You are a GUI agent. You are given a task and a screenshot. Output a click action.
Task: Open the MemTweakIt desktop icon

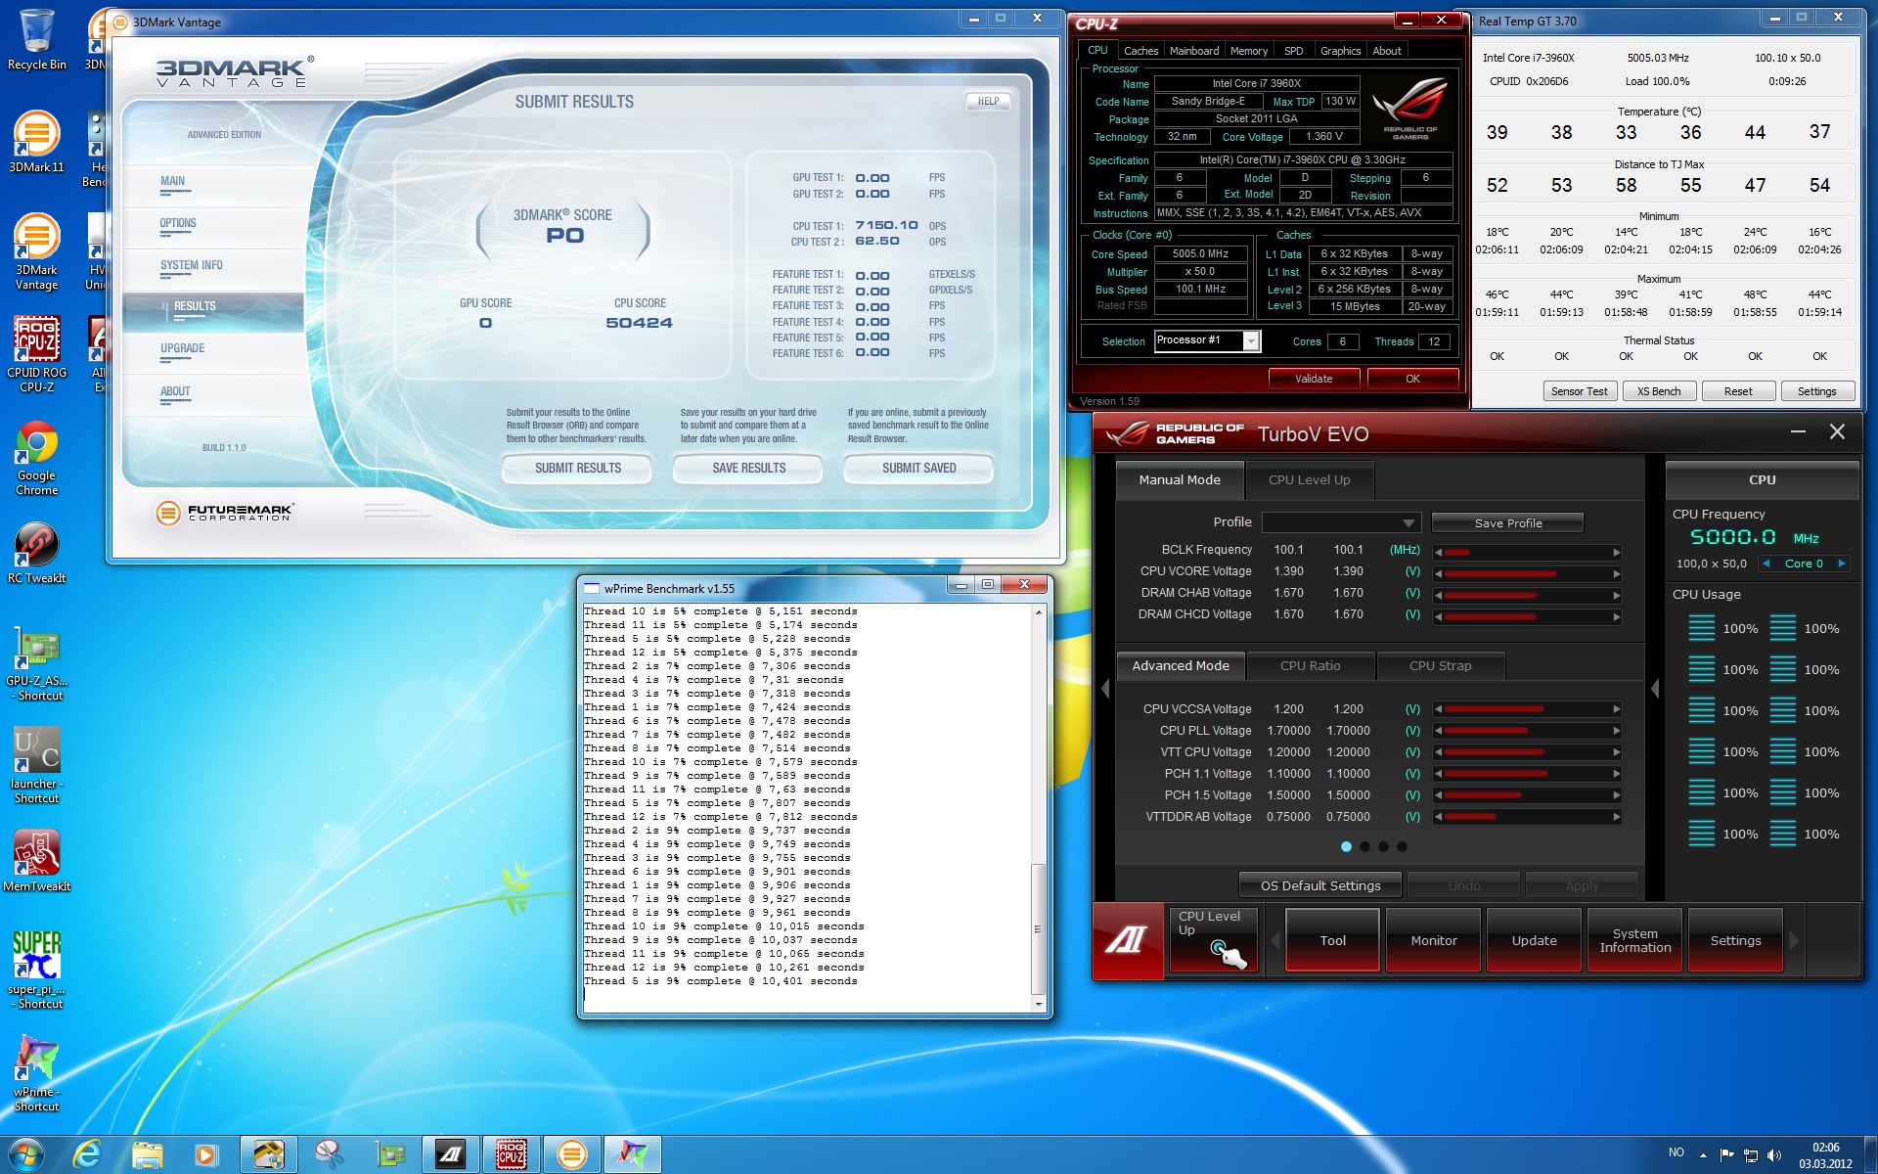[x=36, y=861]
